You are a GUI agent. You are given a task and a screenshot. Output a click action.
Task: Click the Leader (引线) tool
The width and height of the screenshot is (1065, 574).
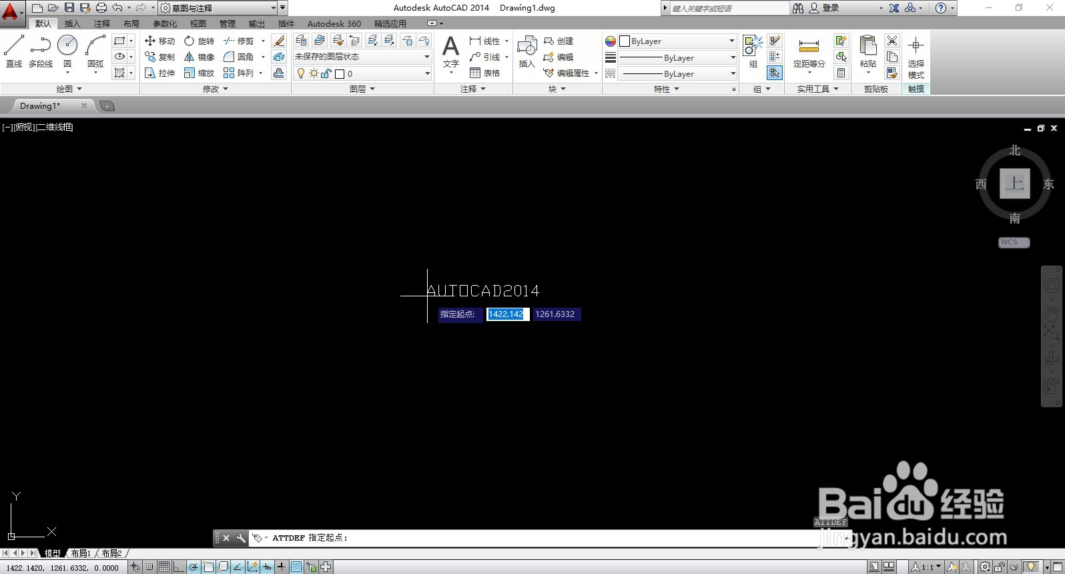coord(485,57)
